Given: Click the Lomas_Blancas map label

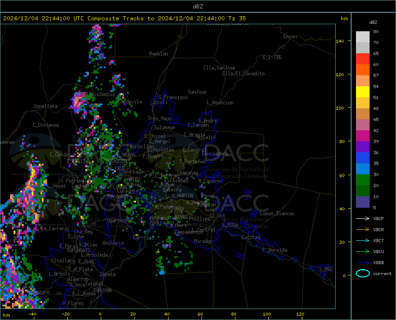Looking at the screenshot, I should click(277, 213).
